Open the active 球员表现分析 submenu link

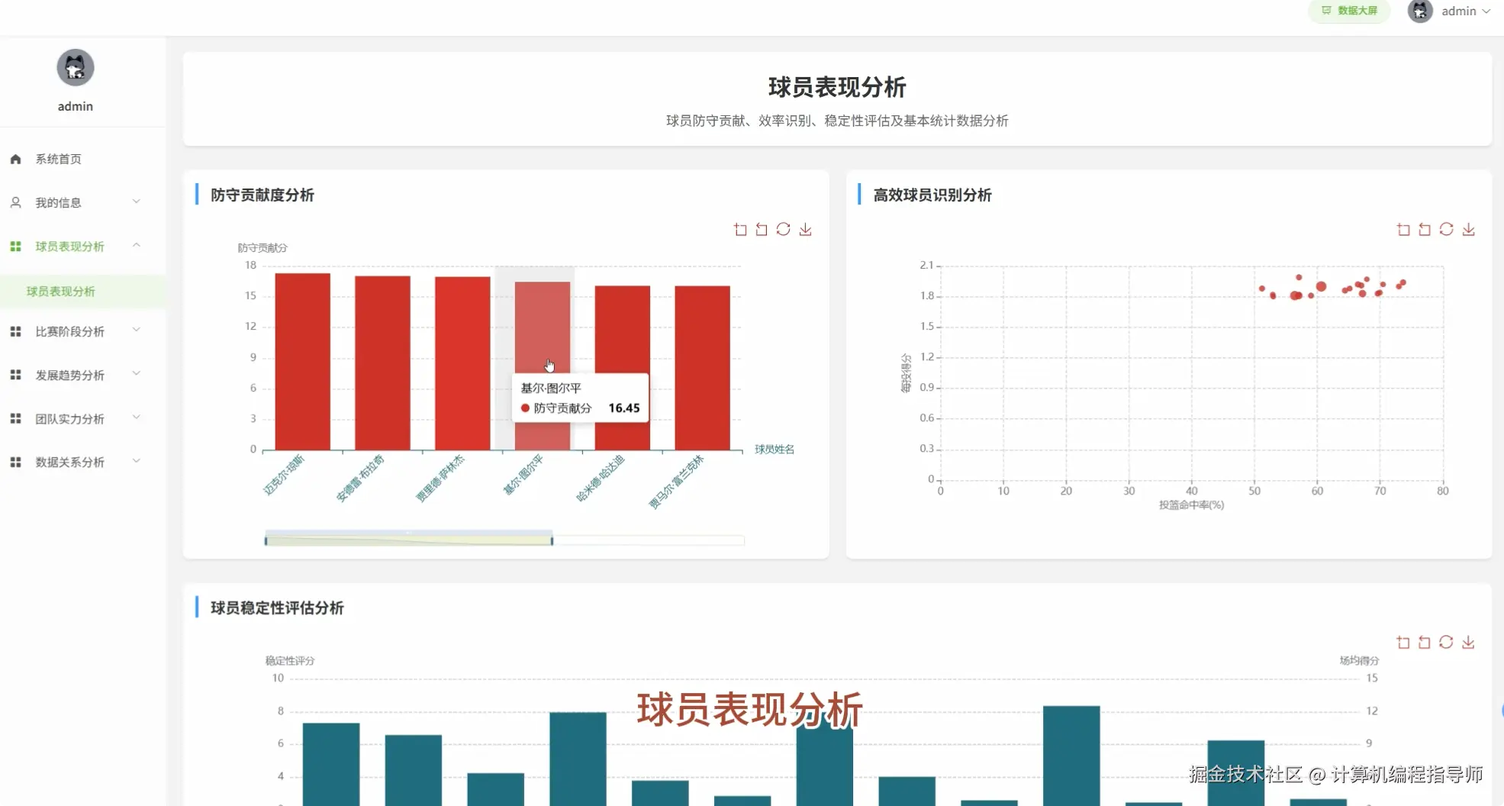click(60, 291)
